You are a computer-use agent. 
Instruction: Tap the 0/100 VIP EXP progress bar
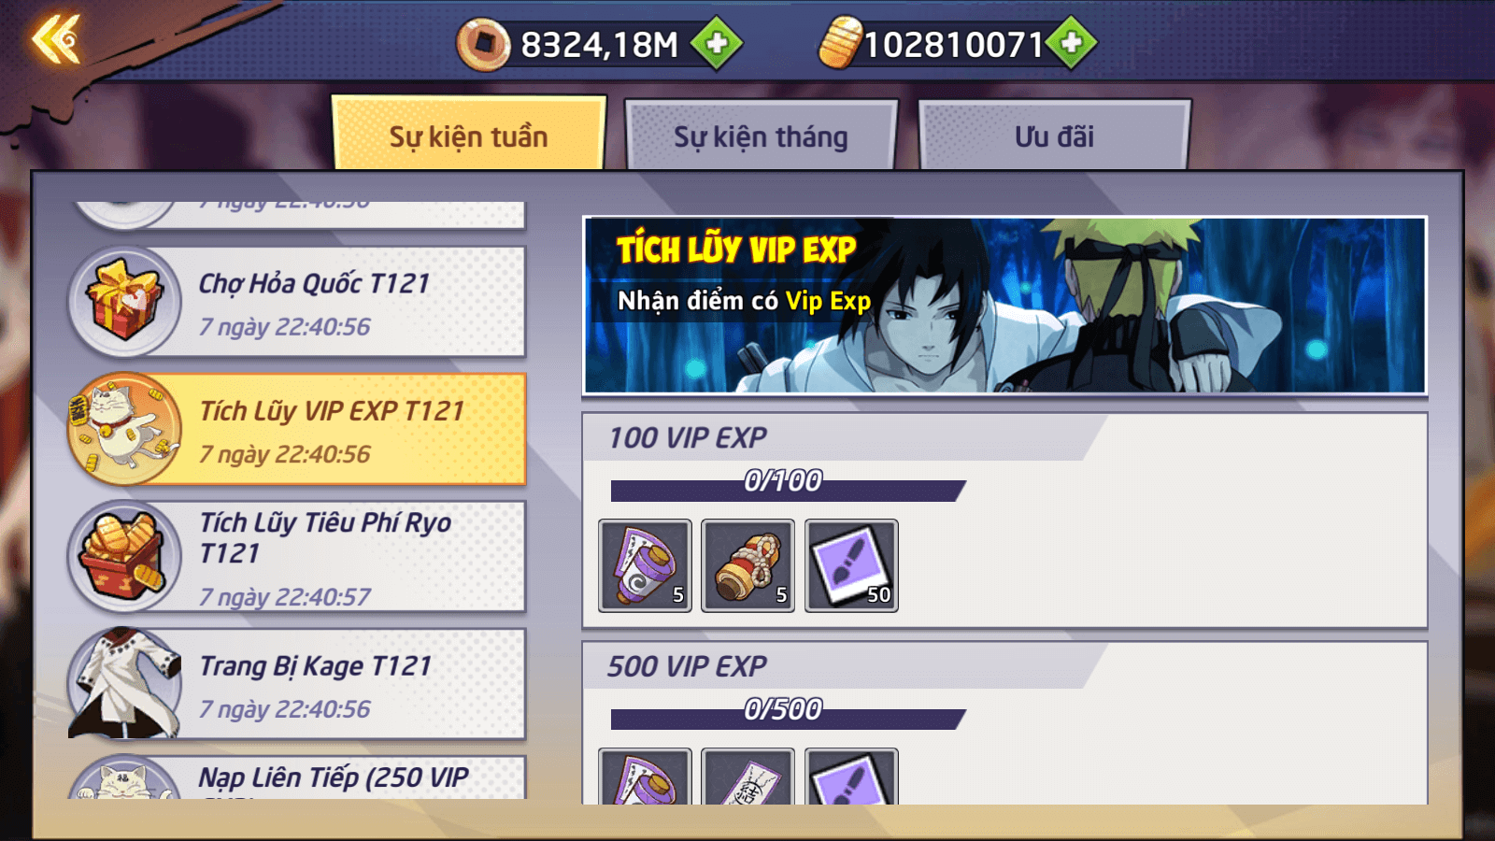pyautogui.click(x=788, y=491)
